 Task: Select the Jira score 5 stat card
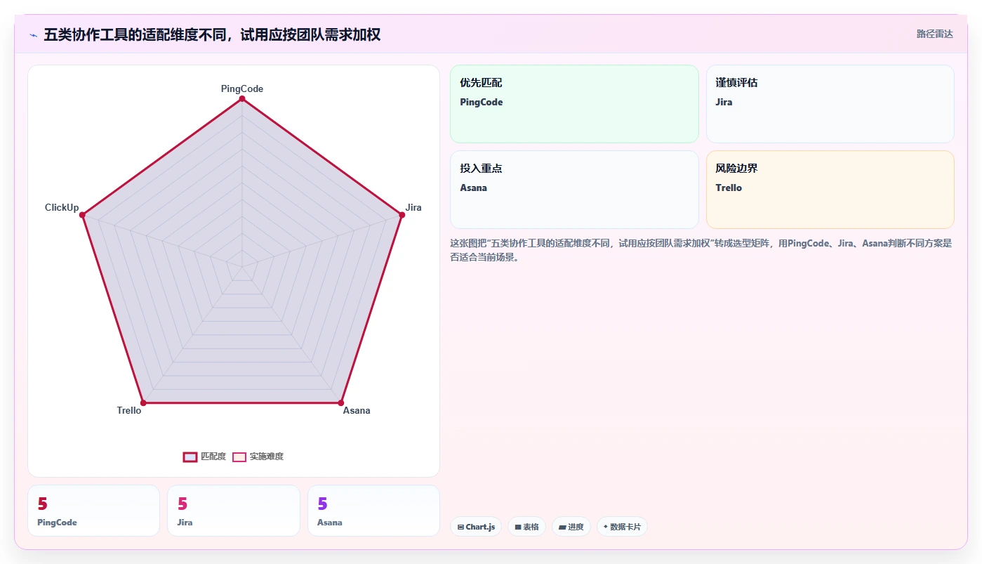(x=233, y=511)
